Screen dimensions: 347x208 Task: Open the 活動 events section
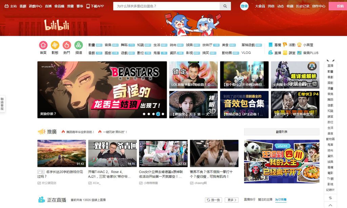pos(291,45)
